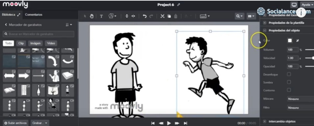The width and height of the screenshot is (314, 126).
Task: Paste the copied object
Action: coord(176,16)
